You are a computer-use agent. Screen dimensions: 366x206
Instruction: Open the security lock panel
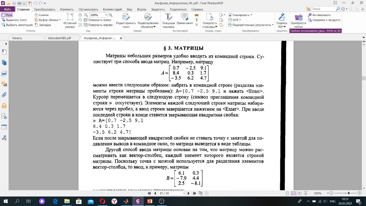(x=4, y=105)
